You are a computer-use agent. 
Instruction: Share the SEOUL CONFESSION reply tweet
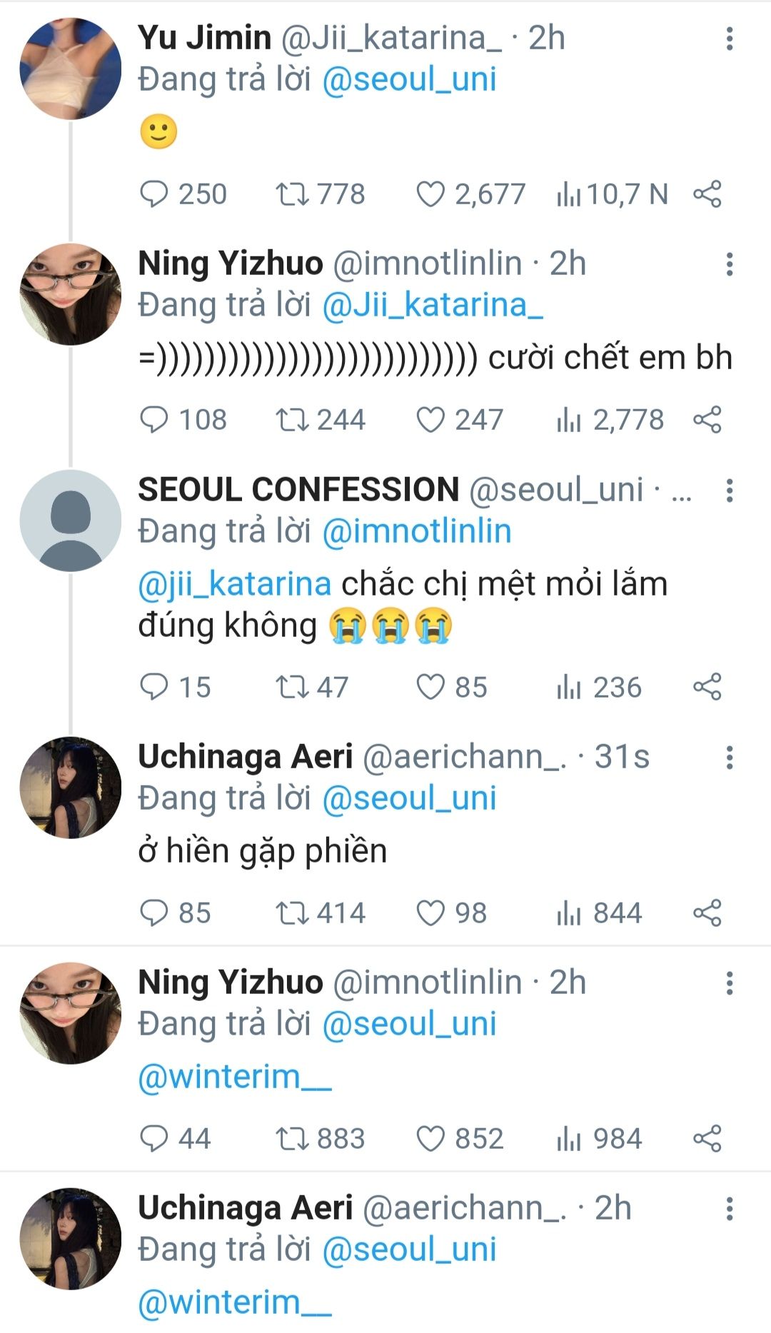coord(707,687)
